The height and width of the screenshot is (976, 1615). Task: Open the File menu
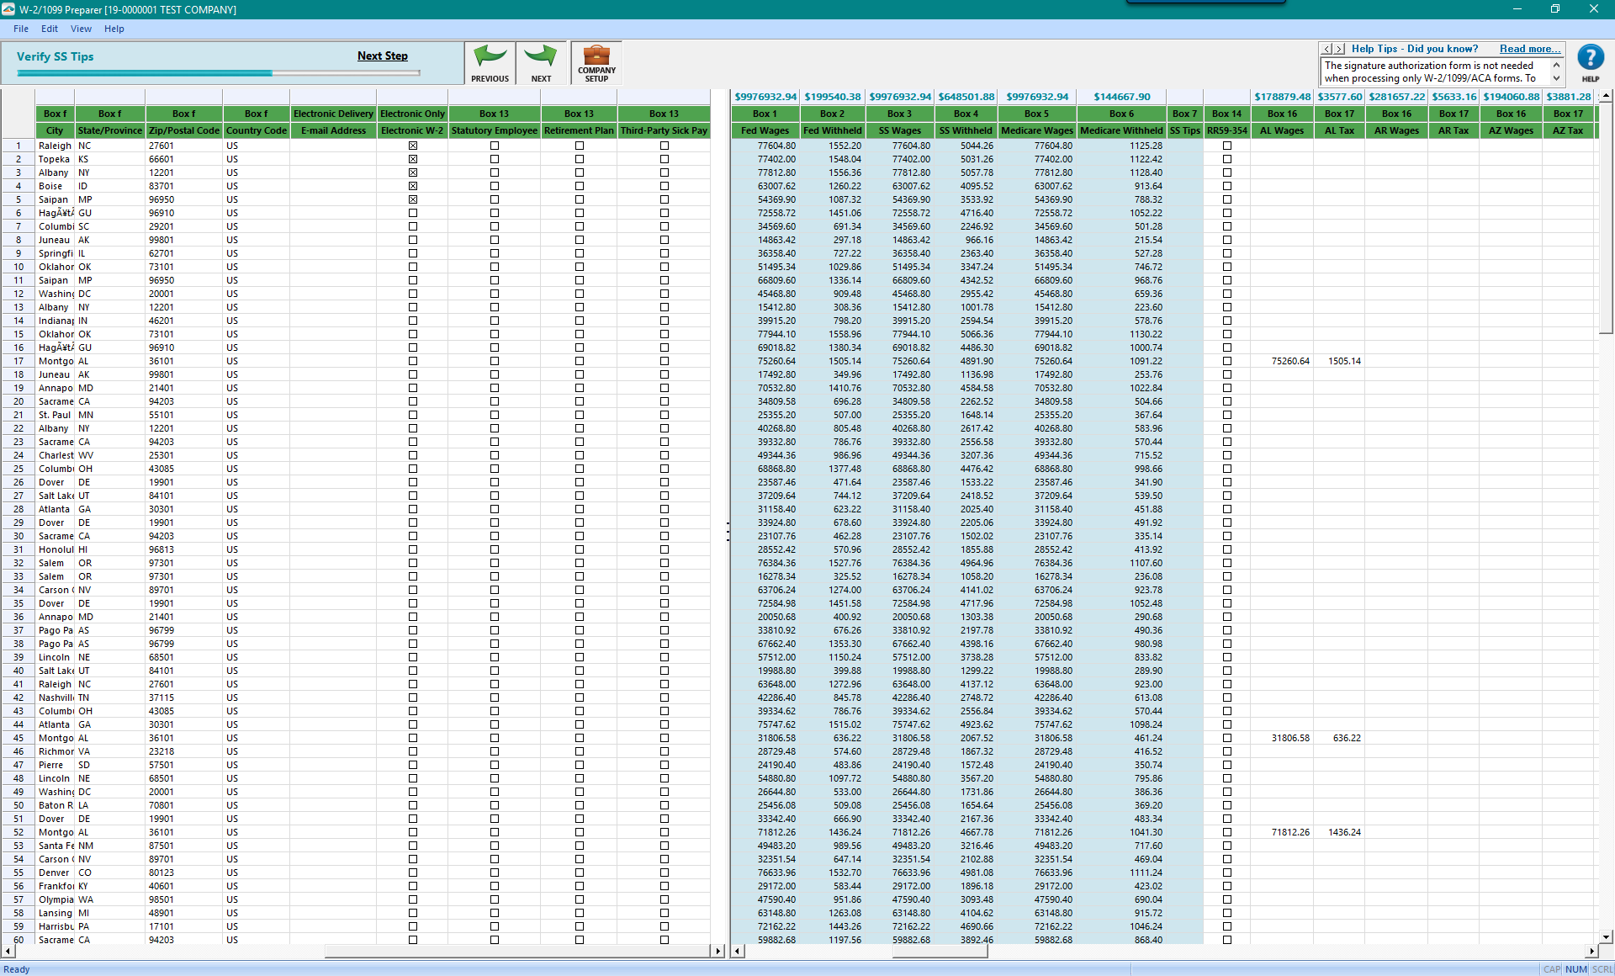pos(21,29)
